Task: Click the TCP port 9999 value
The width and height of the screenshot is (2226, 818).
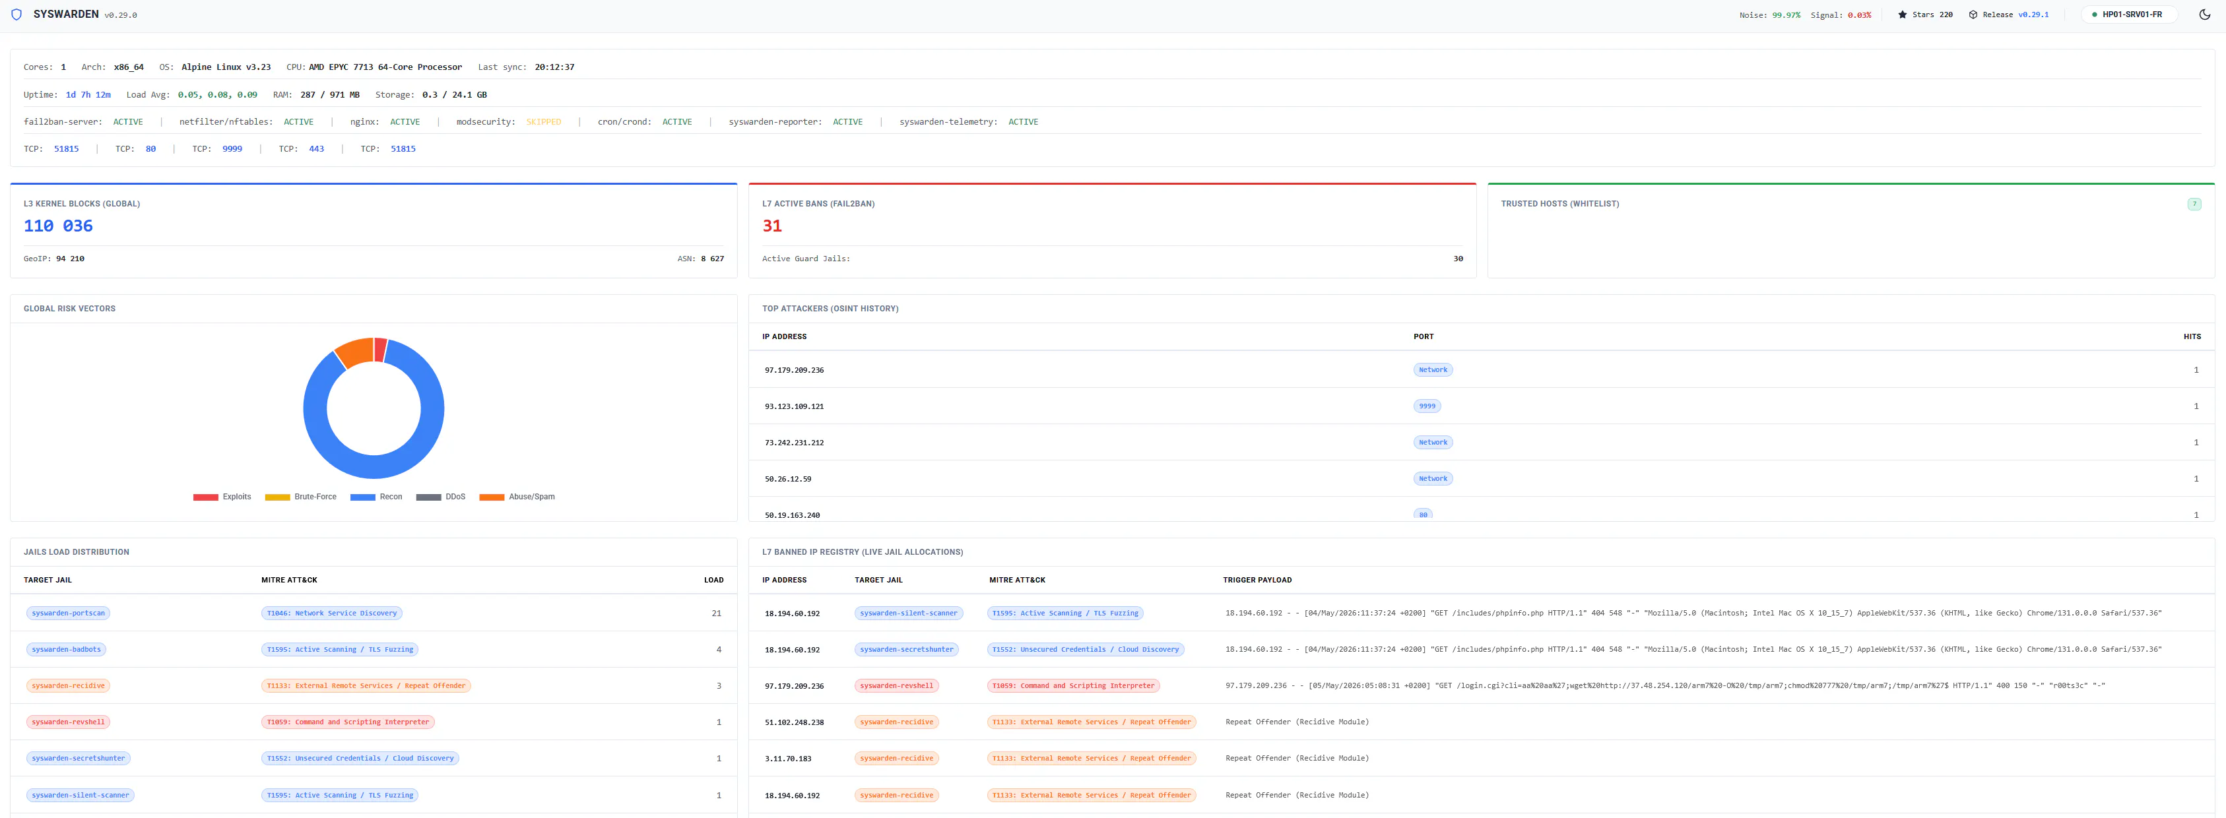Action: coord(232,150)
